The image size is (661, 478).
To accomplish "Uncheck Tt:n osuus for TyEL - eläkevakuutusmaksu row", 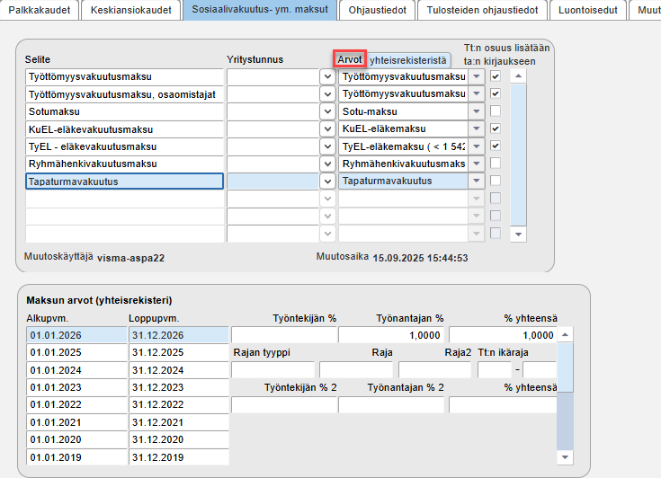I will pos(496,146).
